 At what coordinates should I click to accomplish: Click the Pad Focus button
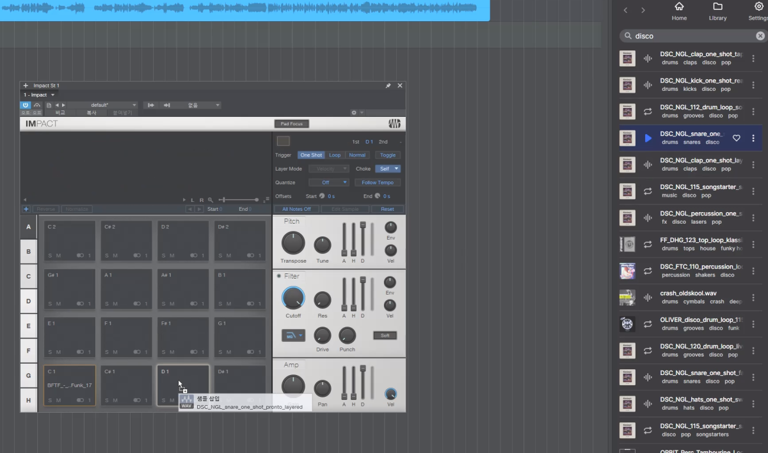pyautogui.click(x=291, y=123)
